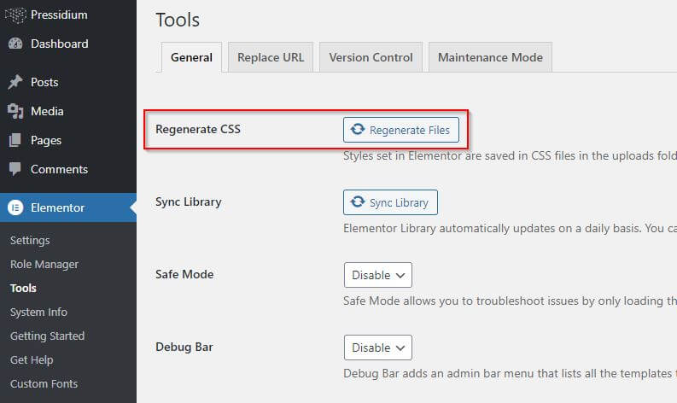This screenshot has width=677, height=403.
Task: Open Role Manager submenu item
Action: [44, 265]
